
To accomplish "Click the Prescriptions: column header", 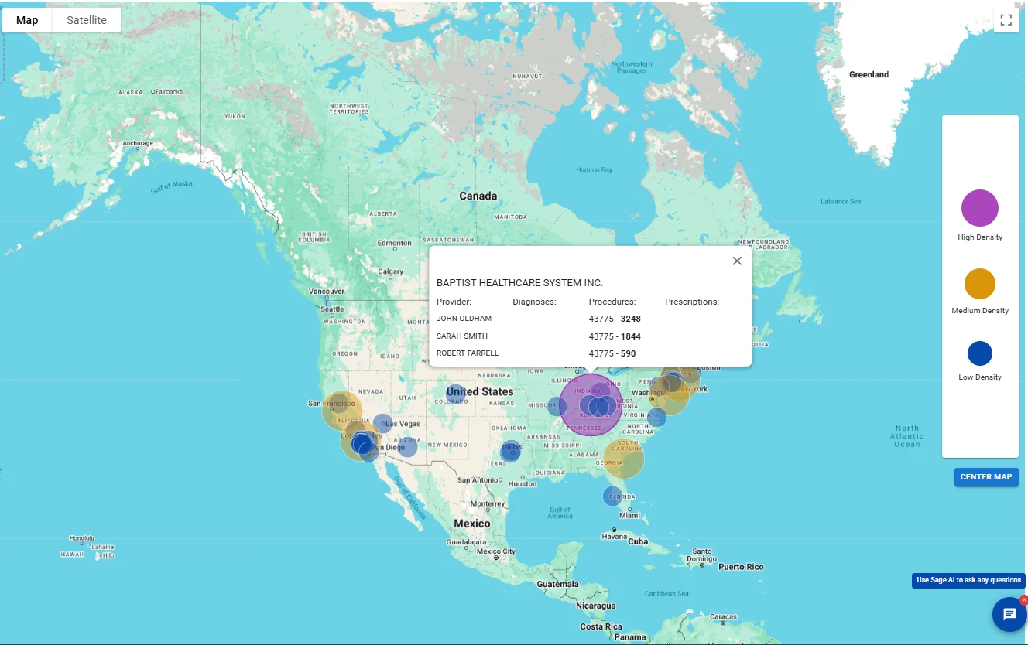I will pyautogui.click(x=692, y=302).
